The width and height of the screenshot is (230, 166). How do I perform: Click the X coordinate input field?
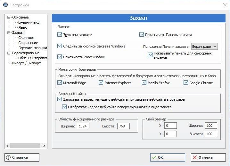(170, 126)
